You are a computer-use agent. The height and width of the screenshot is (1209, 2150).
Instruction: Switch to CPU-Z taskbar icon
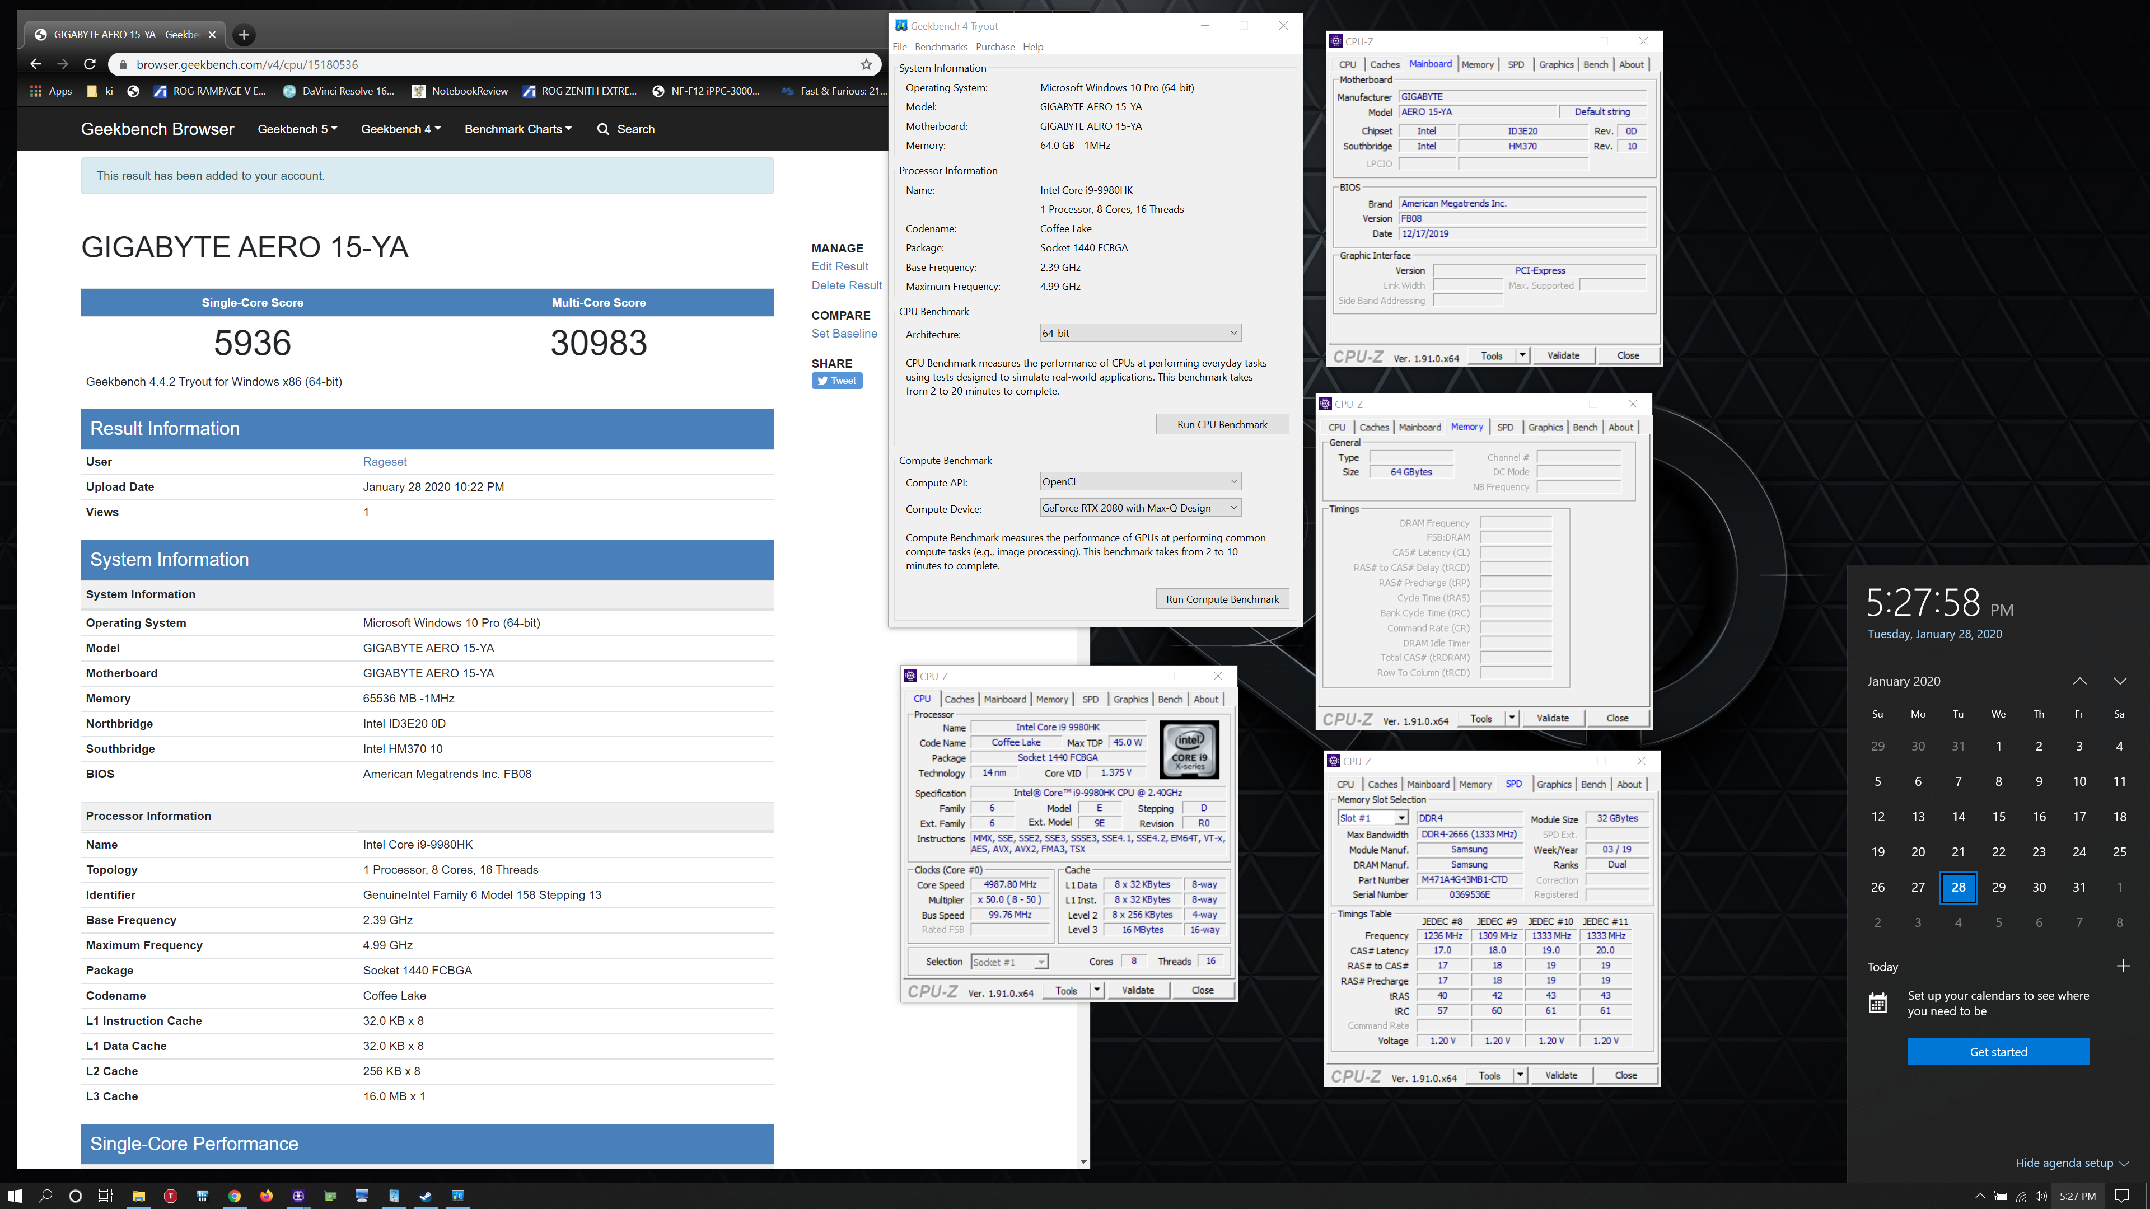click(x=298, y=1196)
